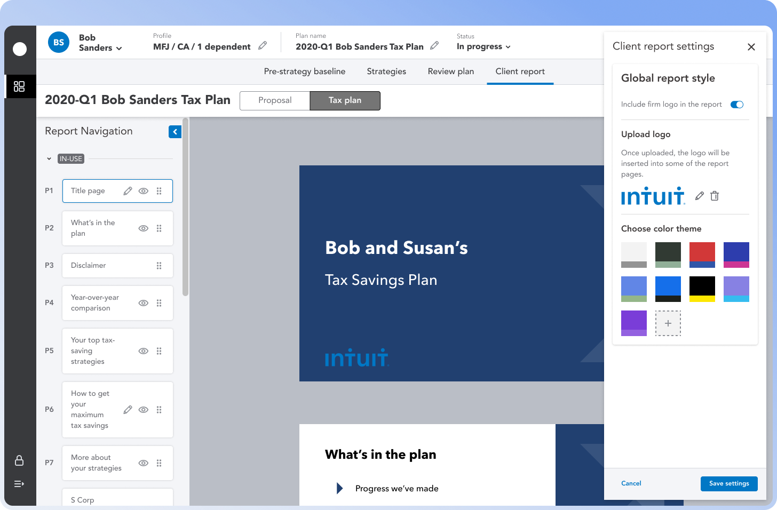Toggle visibility of Title page

coord(144,191)
